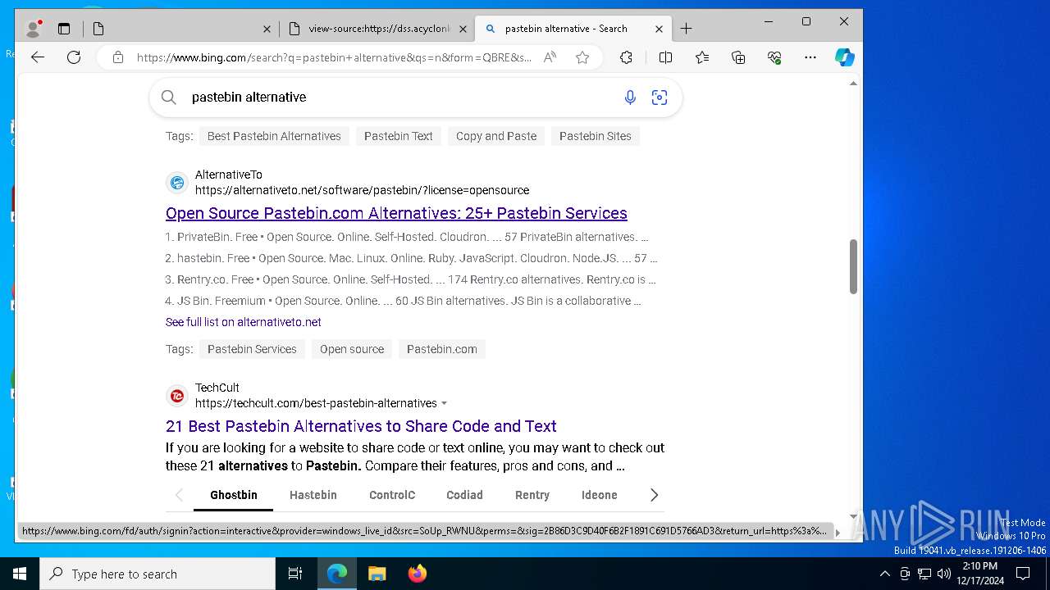1050x590 pixels.
Task: View site information lock icon
Action: pos(118,57)
